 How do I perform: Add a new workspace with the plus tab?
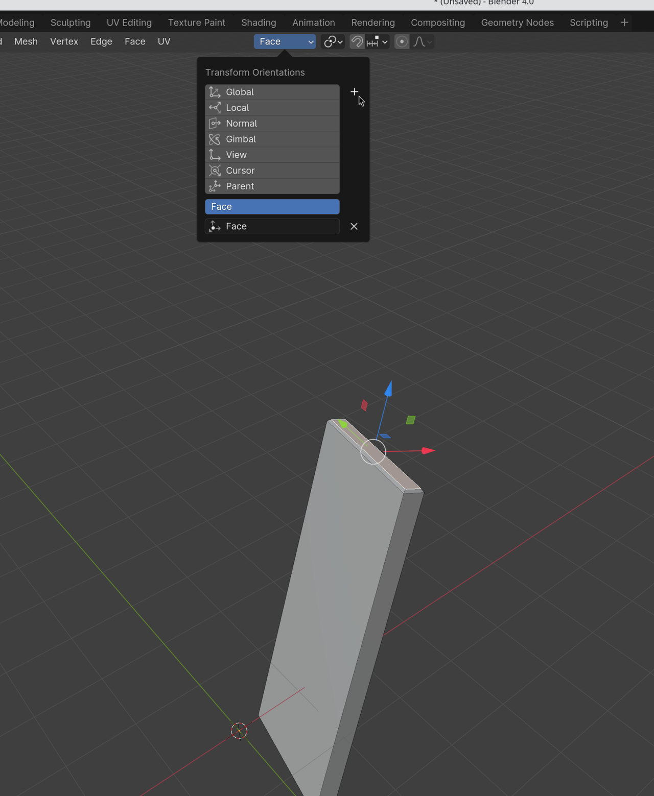click(624, 22)
